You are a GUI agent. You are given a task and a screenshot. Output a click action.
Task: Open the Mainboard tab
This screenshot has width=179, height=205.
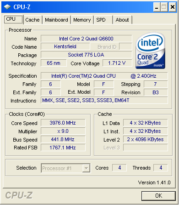56,20
